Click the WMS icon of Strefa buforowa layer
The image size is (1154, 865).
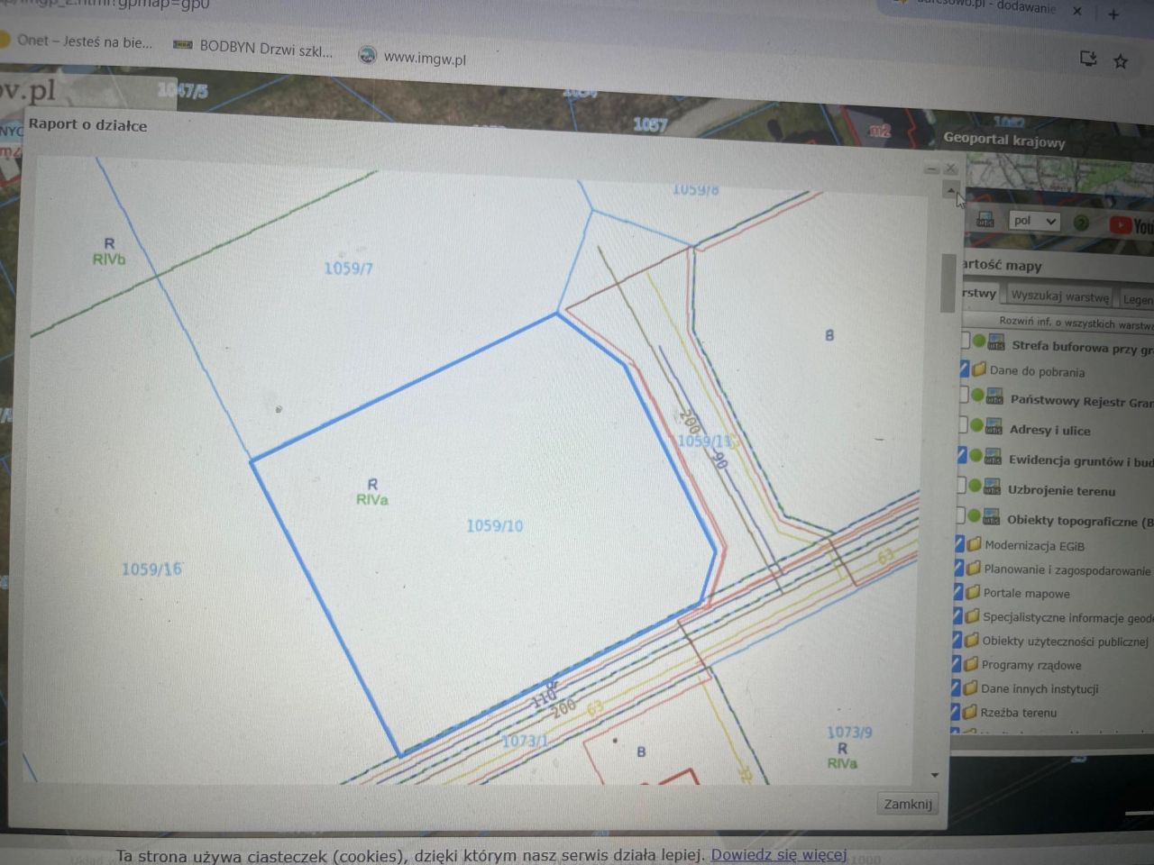point(996,343)
